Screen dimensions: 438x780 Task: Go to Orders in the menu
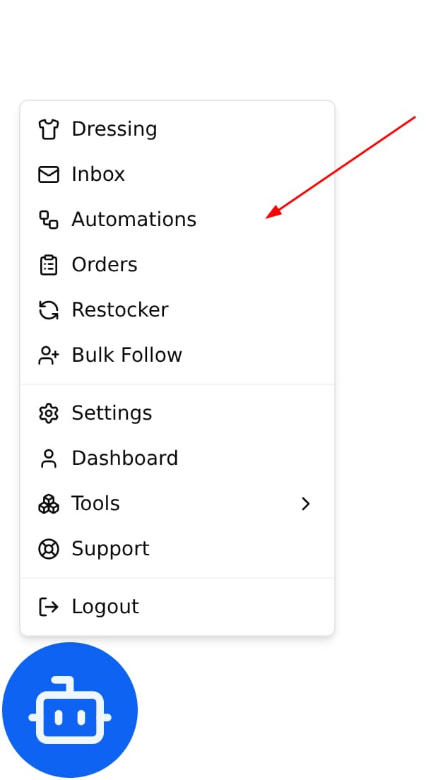point(105,265)
